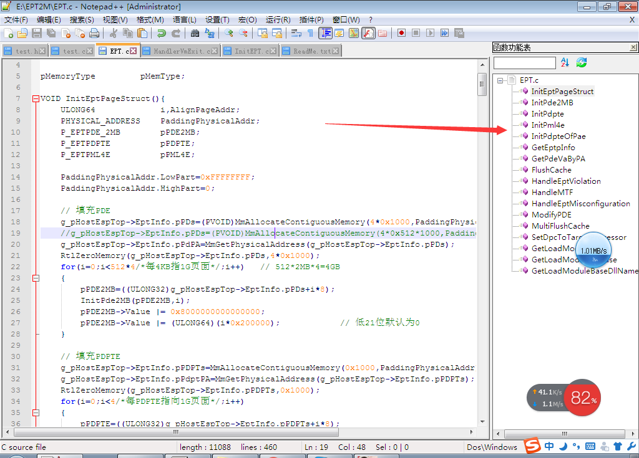The height and width of the screenshot is (458, 639).
Task: Click the Close document toolbar icon
Action: pyautogui.click(x=66, y=34)
